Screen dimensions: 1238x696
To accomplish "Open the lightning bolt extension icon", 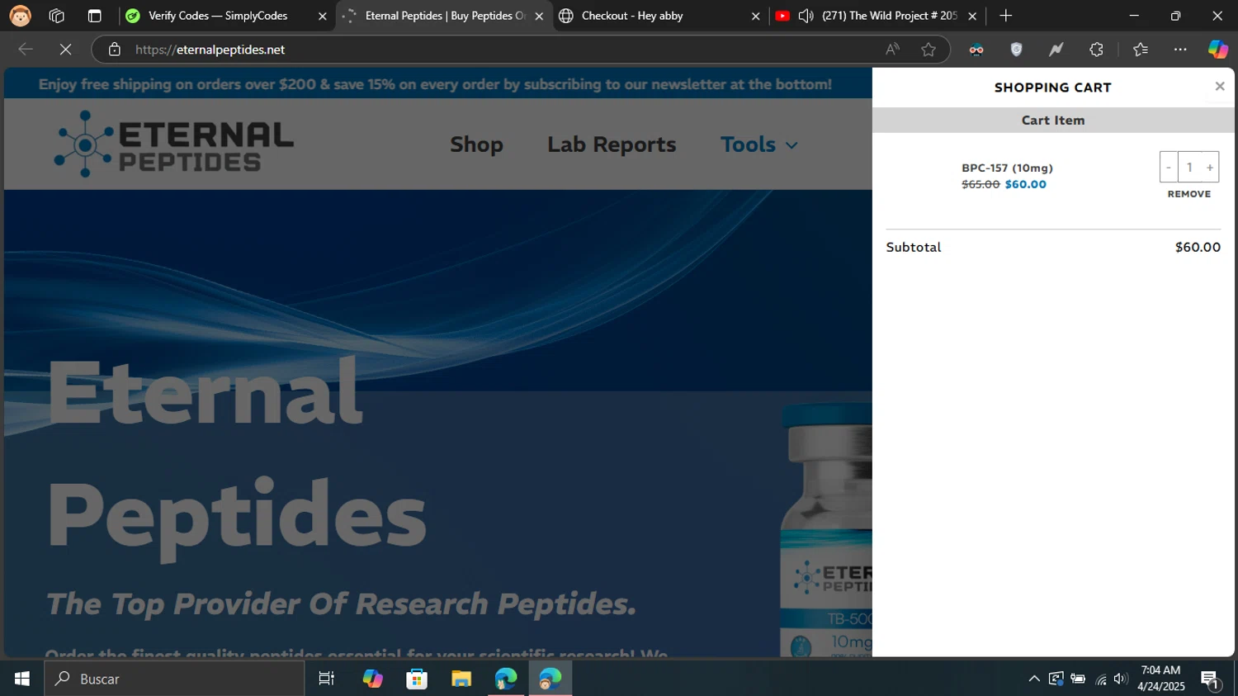I will [x=1056, y=50].
